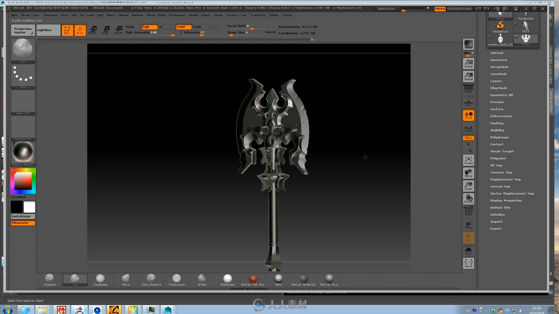Expand the Layers panel section
Screen dimensions: 559x314
coord(496,81)
